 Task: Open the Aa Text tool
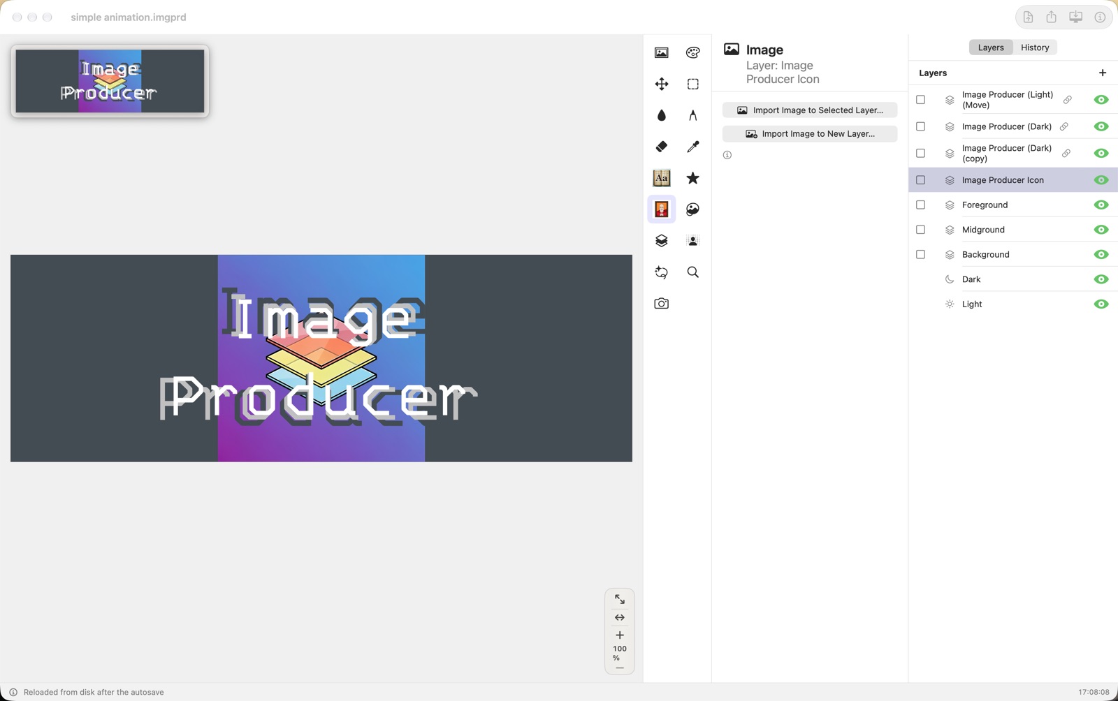(x=661, y=178)
